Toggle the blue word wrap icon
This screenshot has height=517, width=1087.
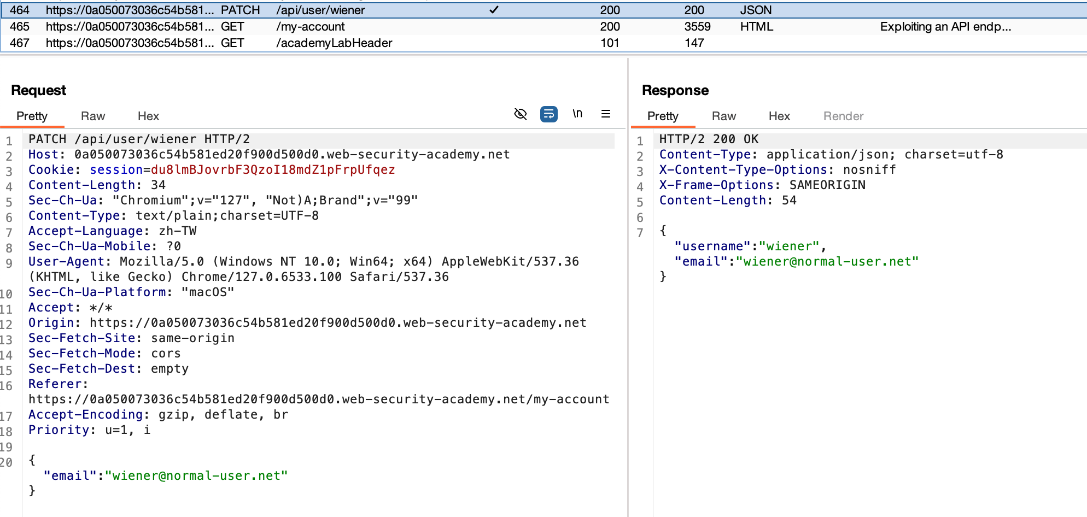[x=548, y=114]
